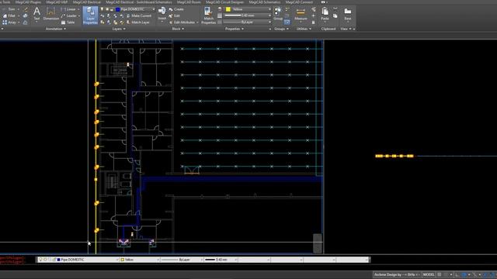497x279 pixels.
Task: Click the Group tool
Action: (278, 14)
